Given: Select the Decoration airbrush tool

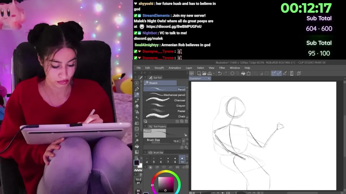Looking at the screenshot, I should click(x=137, y=112).
